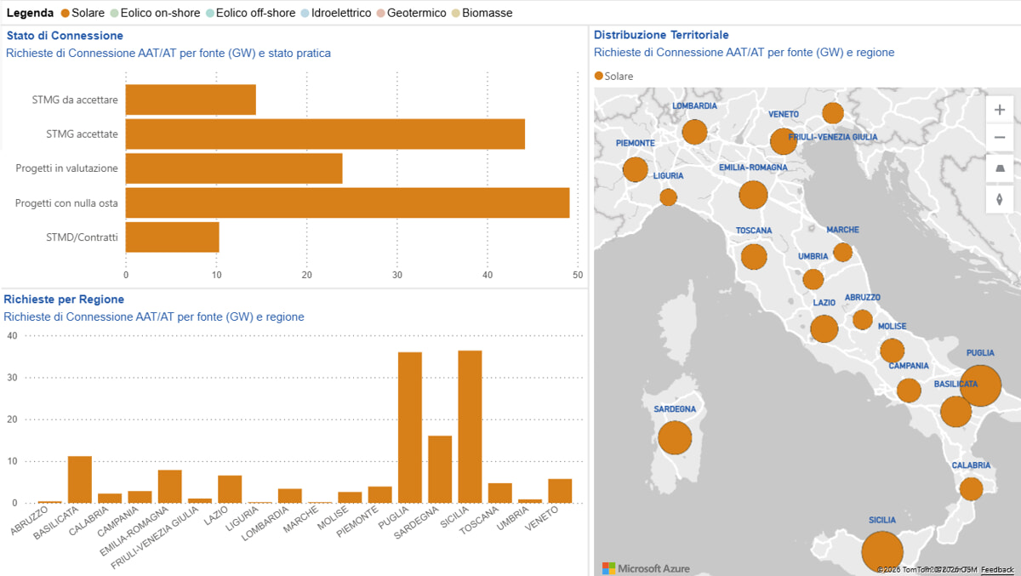Image resolution: width=1021 pixels, height=576 pixels.
Task: Select the Sicilia column in regional chart
Action: pos(470,427)
